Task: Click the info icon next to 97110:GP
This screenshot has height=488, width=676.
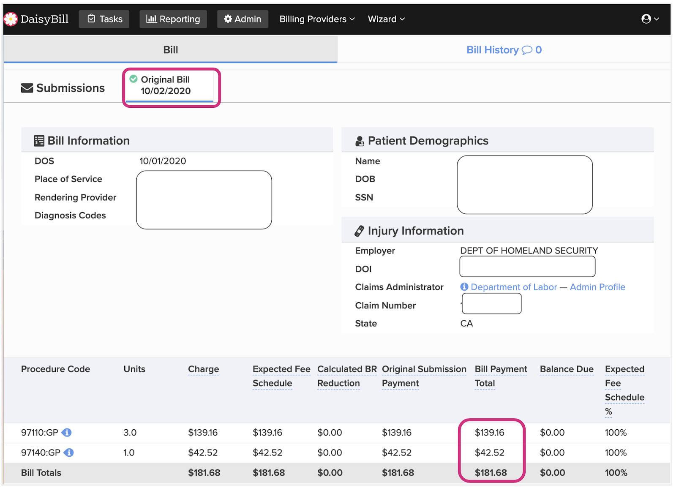Action: click(67, 433)
